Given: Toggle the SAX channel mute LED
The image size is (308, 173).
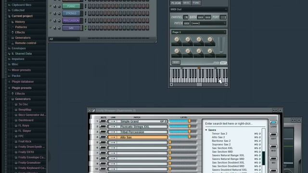Looking at the screenshot, I should [51, 28].
